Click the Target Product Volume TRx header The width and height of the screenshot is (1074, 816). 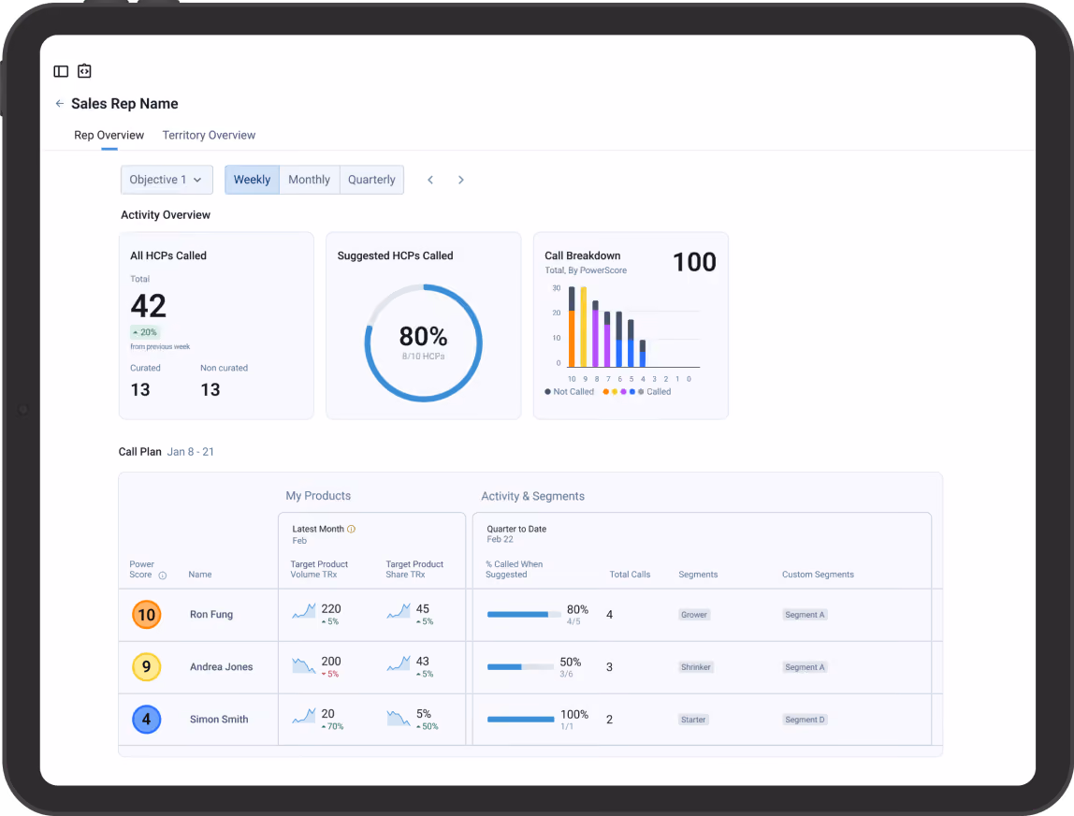tap(319, 569)
